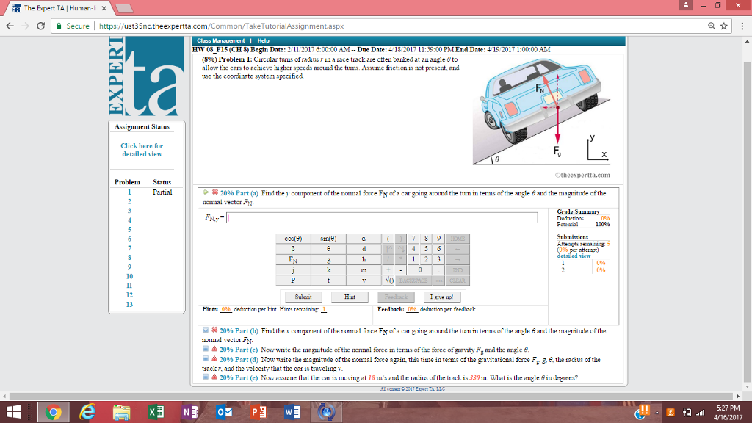The height and width of the screenshot is (423, 752).
Task: Click inside the F_N,y answer field
Action: point(367,218)
